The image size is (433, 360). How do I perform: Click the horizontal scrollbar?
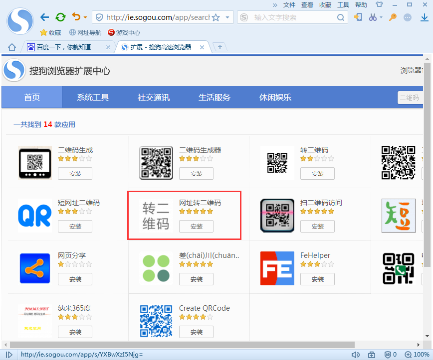(x=182, y=345)
